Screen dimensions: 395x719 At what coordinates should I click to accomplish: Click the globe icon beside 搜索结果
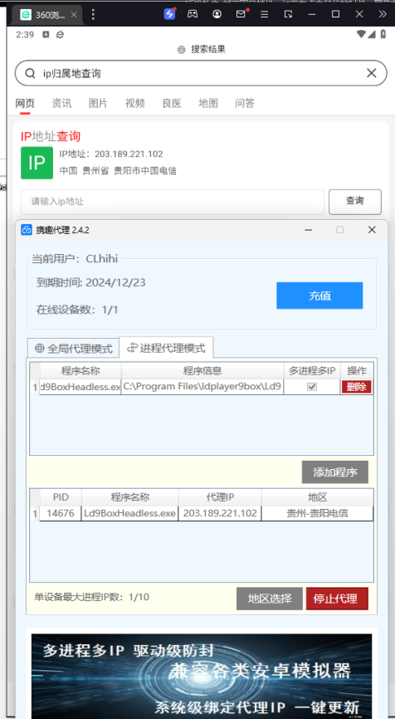tap(182, 50)
